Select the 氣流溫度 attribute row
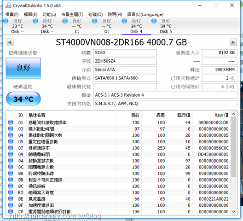This screenshot has width=243, height=221. 118,199
